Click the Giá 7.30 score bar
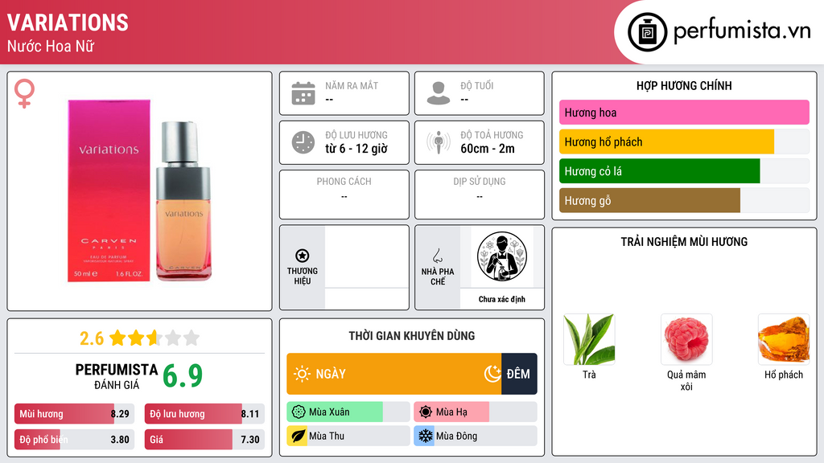 [204, 440]
